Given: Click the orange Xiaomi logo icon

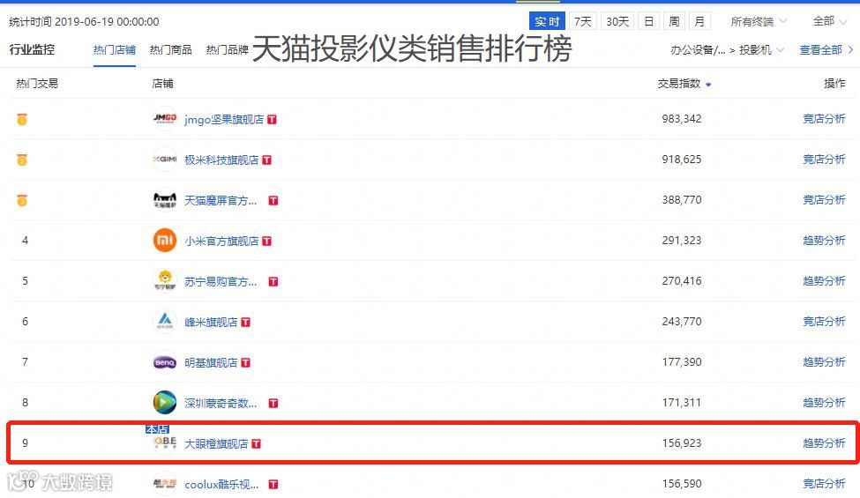Looking at the screenshot, I should click(165, 241).
